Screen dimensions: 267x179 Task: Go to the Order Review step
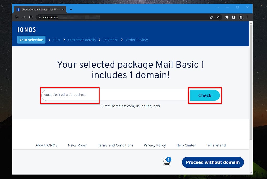tap(137, 40)
